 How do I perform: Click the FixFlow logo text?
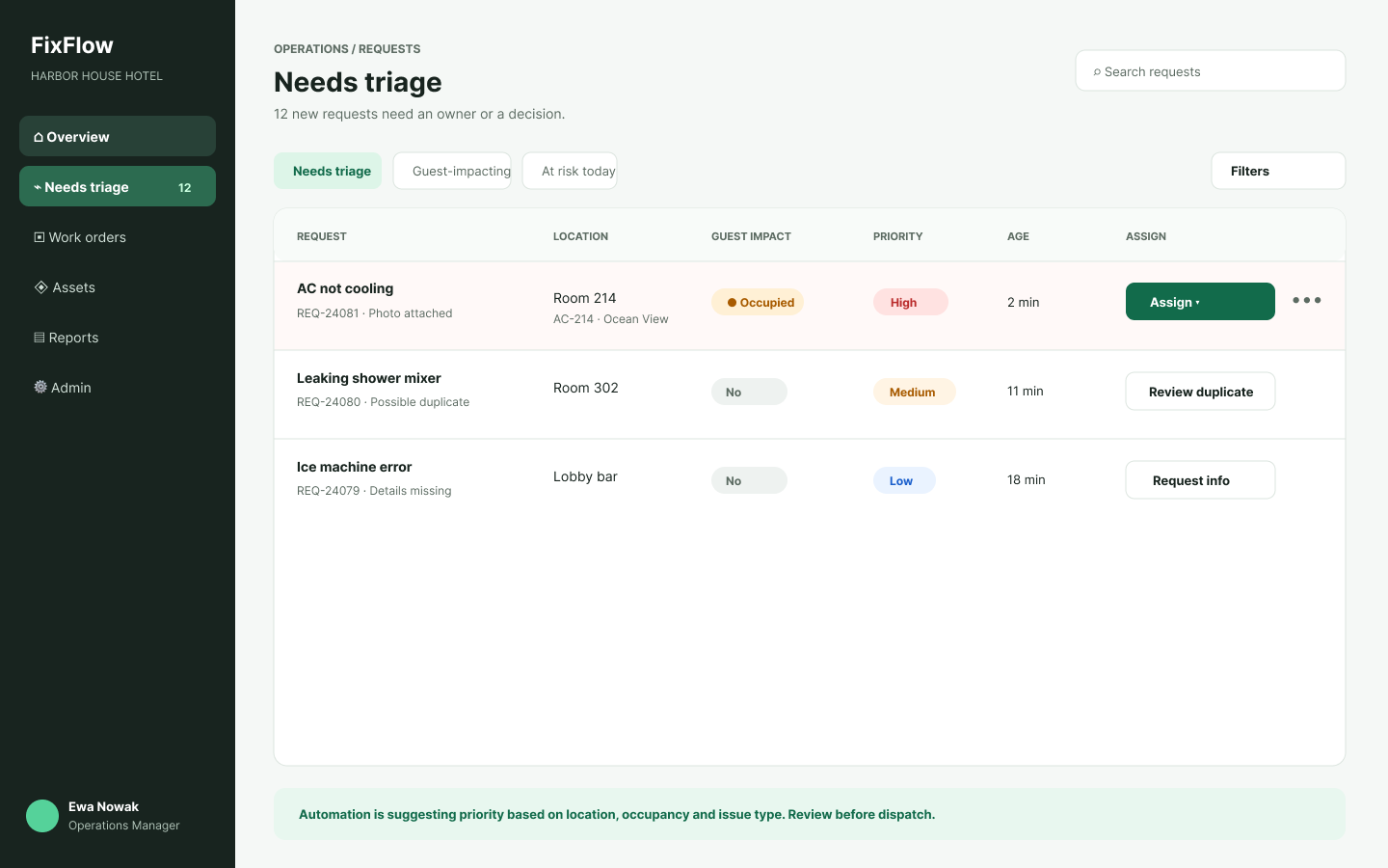point(72,45)
